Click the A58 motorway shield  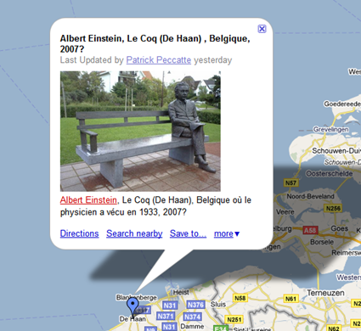[x=310, y=230]
